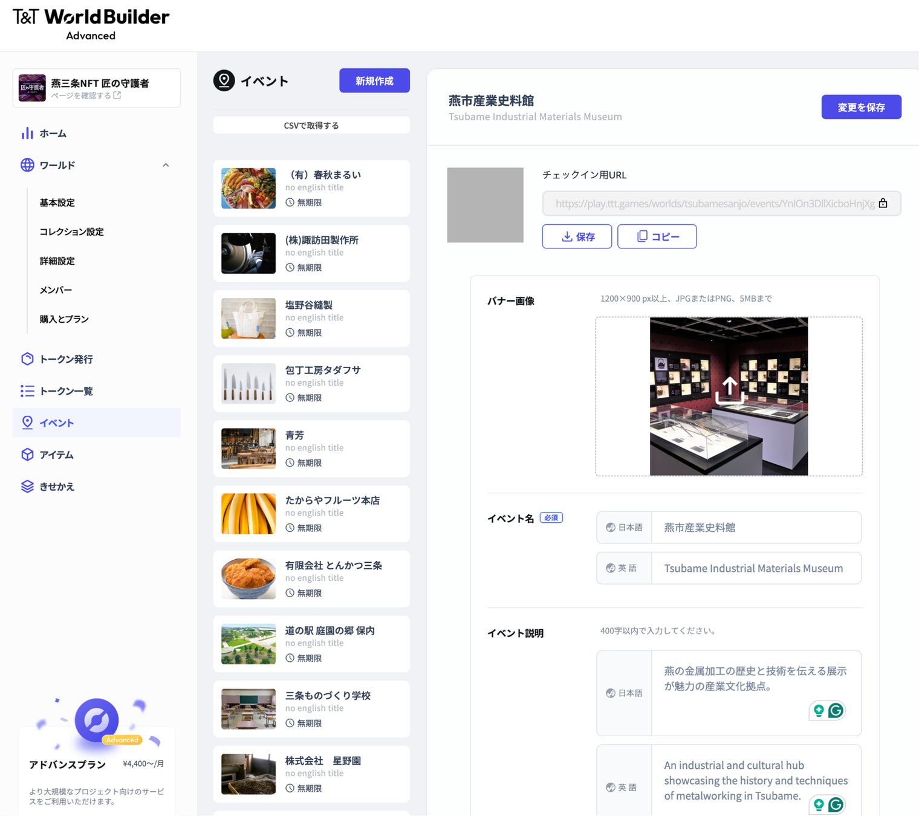Screen dimensions: 919x816
Task: Open トークン発行 hexagon icon
Action: (27, 359)
